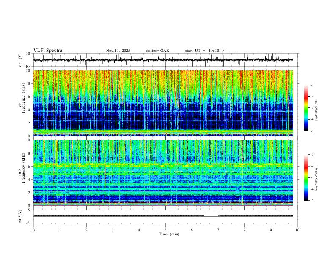Click the "-3" label on ch.1 colorbar

tap(312, 85)
